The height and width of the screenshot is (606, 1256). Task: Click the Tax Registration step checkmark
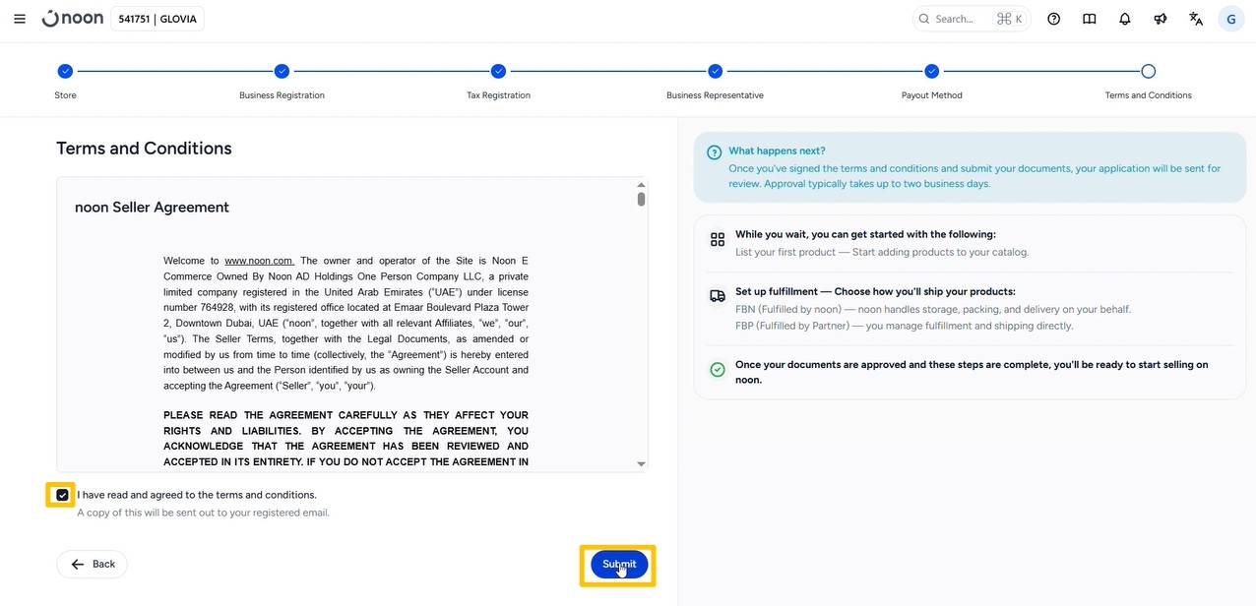(498, 71)
